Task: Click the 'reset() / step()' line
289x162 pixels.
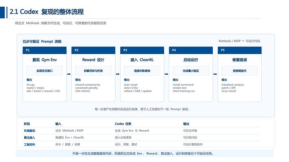Action: tap(35, 88)
